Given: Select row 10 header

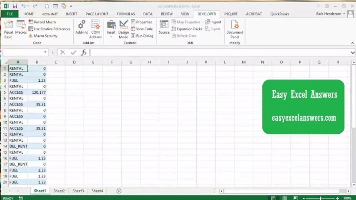Looking at the screenshot, I should 5,122.
